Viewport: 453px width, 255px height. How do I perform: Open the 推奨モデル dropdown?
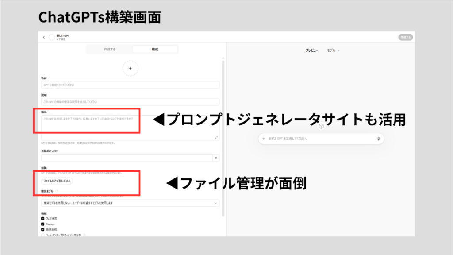click(x=130, y=203)
